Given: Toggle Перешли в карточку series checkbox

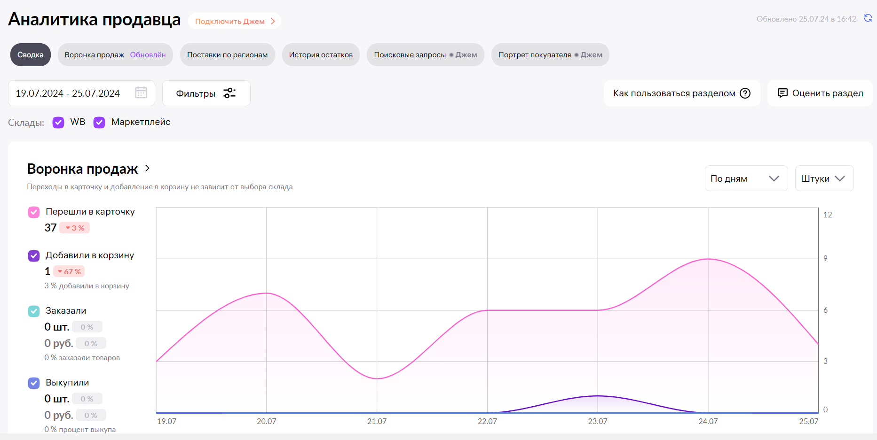Looking at the screenshot, I should [34, 212].
